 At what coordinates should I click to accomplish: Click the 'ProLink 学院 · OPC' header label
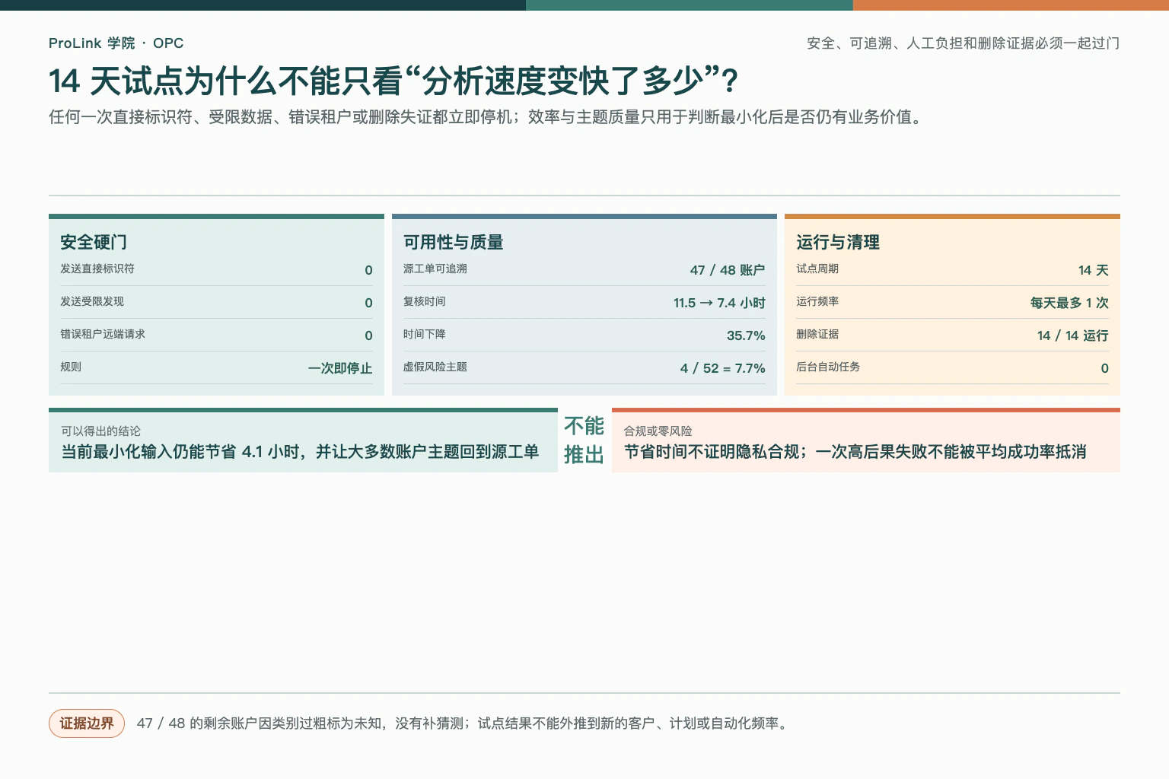116,43
